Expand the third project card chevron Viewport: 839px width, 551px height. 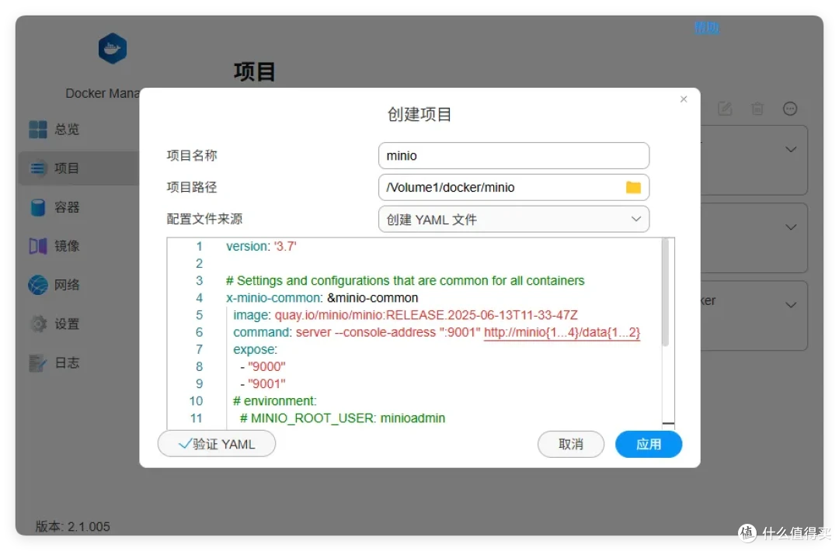click(791, 305)
